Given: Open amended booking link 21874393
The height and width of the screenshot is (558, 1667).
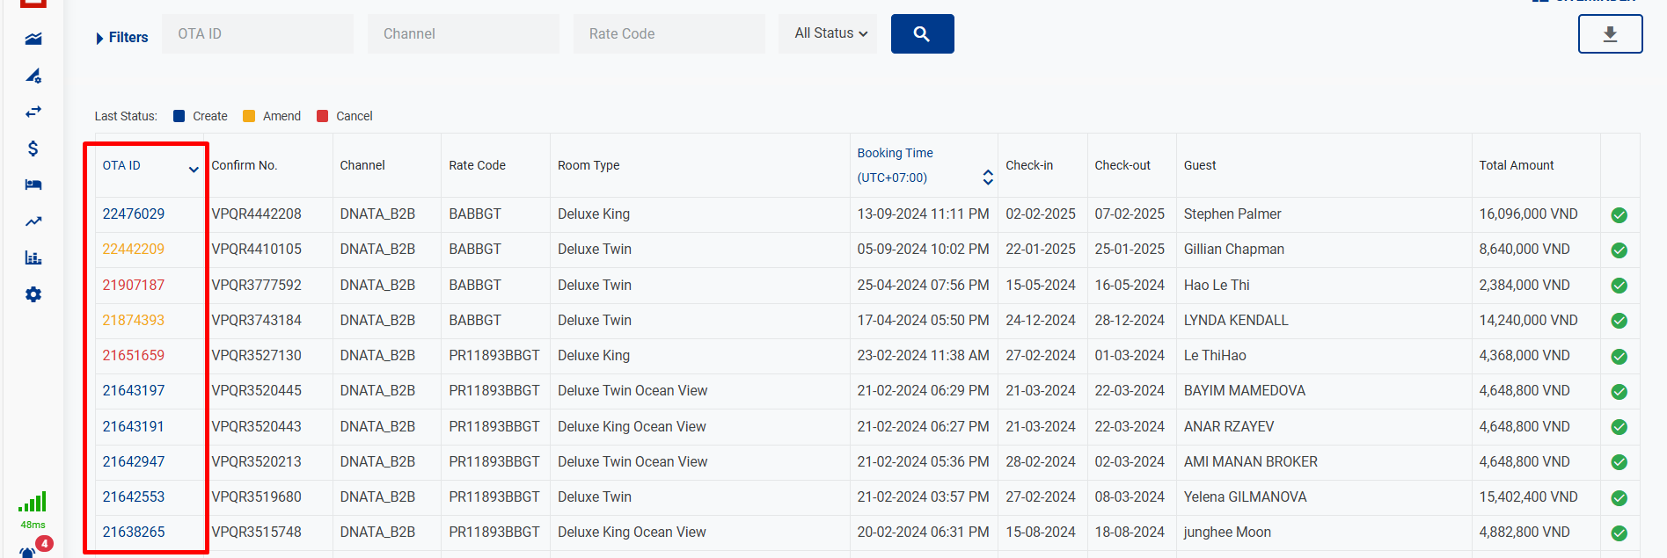Looking at the screenshot, I should click(x=134, y=320).
